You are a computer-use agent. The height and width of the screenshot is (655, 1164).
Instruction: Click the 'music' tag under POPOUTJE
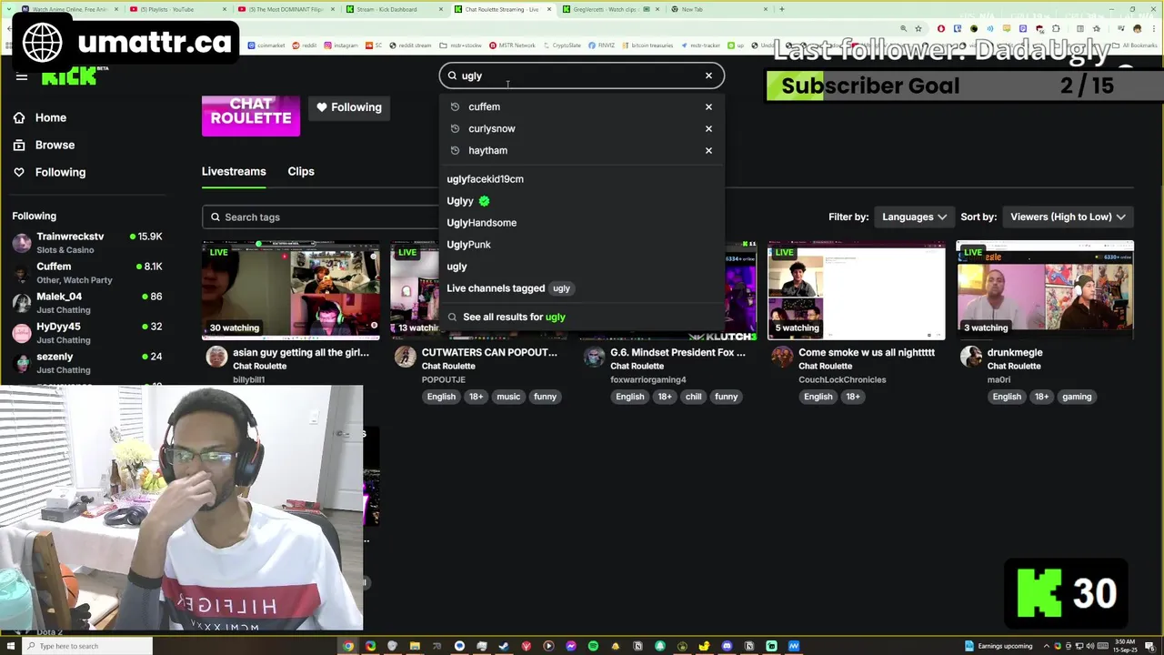[508, 397]
